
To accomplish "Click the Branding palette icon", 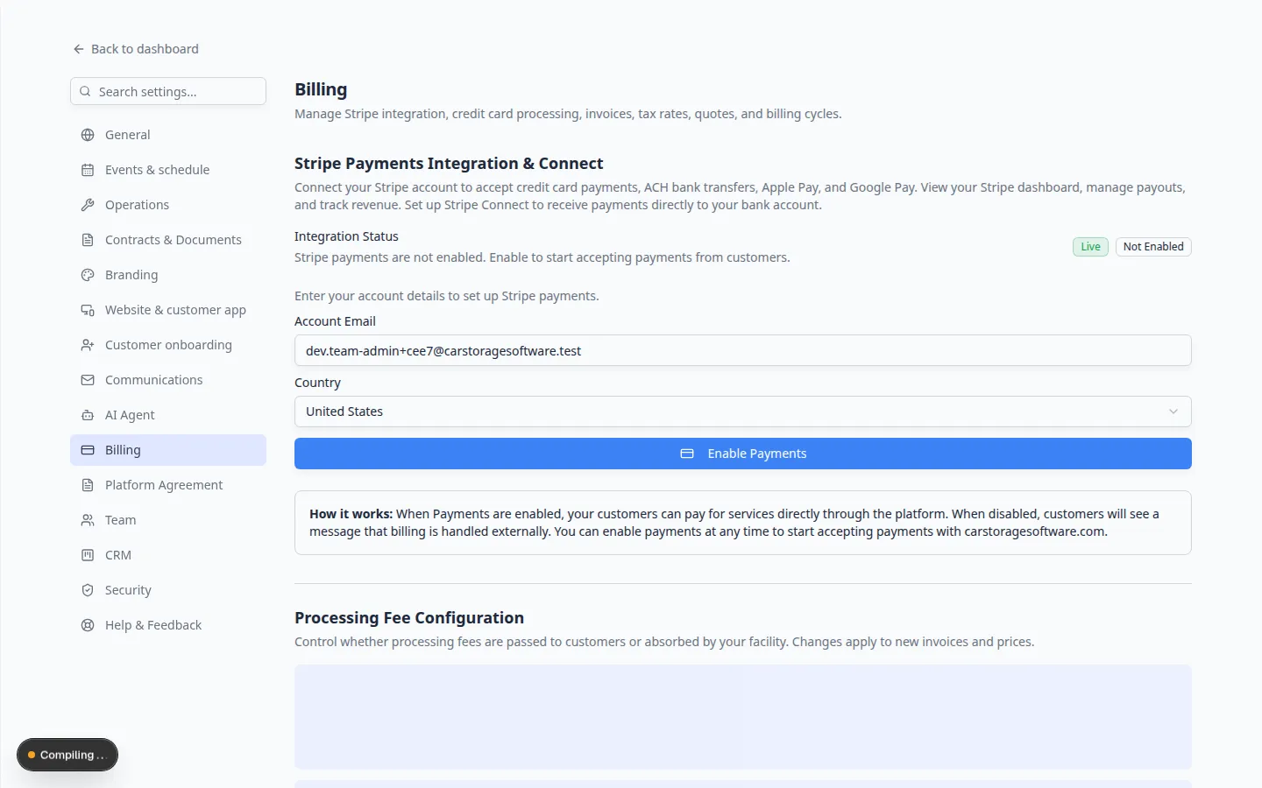I will pyautogui.click(x=88, y=275).
